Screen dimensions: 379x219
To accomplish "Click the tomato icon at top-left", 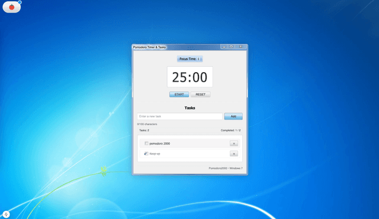I will [12, 7].
